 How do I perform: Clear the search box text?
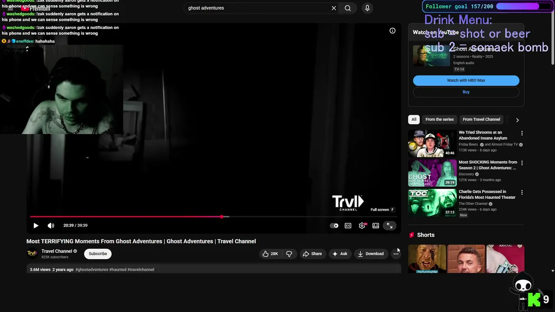click(334, 8)
